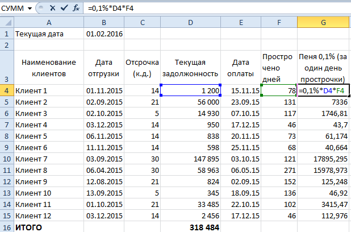Click the 'ИТОГО' cell

click(x=49, y=227)
